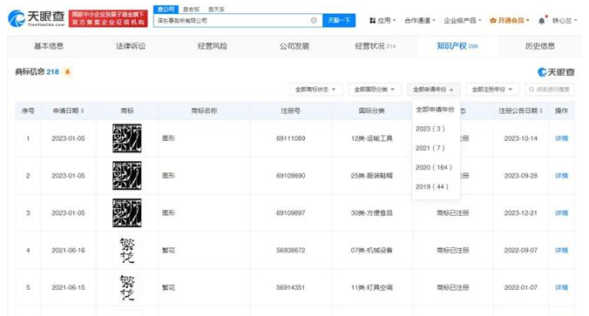Click registration number 56938672
This screenshot has width=589, height=316.
click(291, 251)
